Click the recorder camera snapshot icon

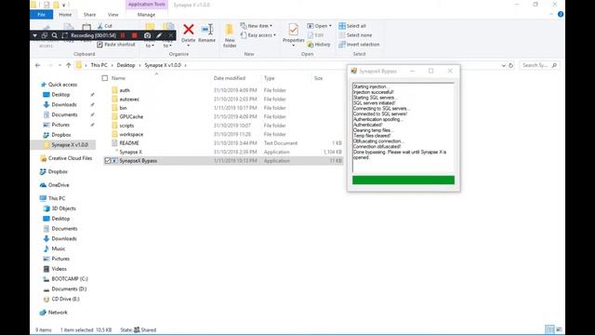(x=147, y=35)
